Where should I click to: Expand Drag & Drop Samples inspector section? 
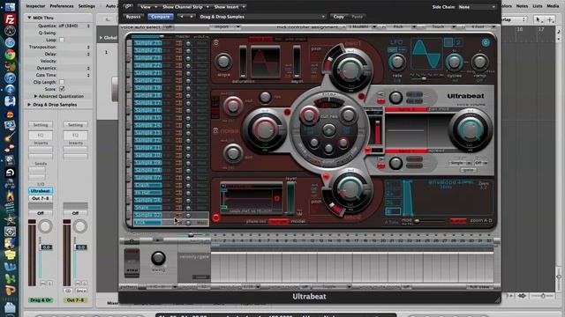pyautogui.click(x=29, y=105)
